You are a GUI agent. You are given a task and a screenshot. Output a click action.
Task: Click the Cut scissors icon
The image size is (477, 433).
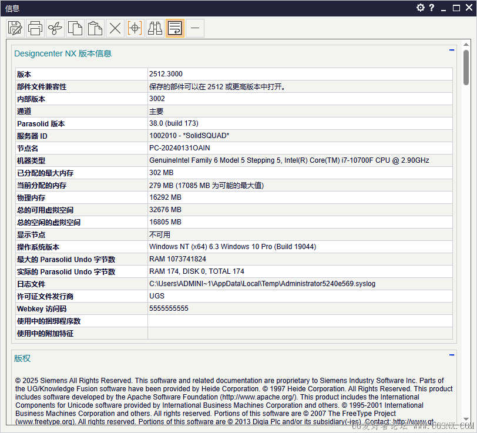[55, 28]
